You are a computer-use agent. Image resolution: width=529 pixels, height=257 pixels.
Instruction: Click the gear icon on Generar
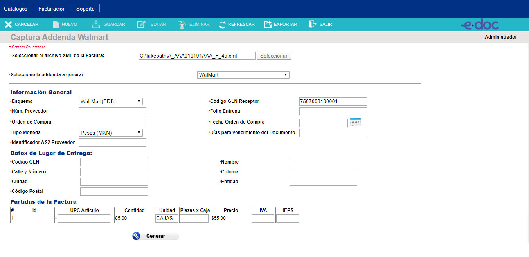pos(136,236)
